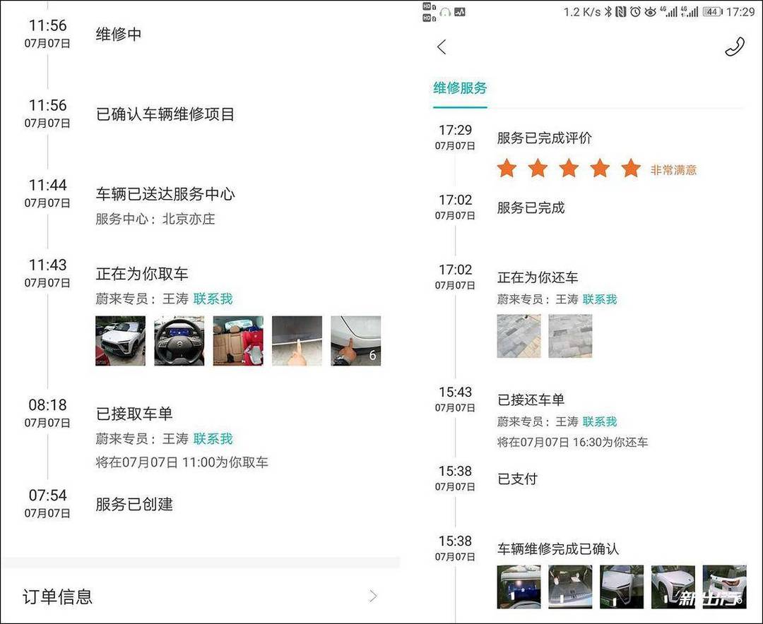
Task: Tap the first rating star
Action: 507,168
